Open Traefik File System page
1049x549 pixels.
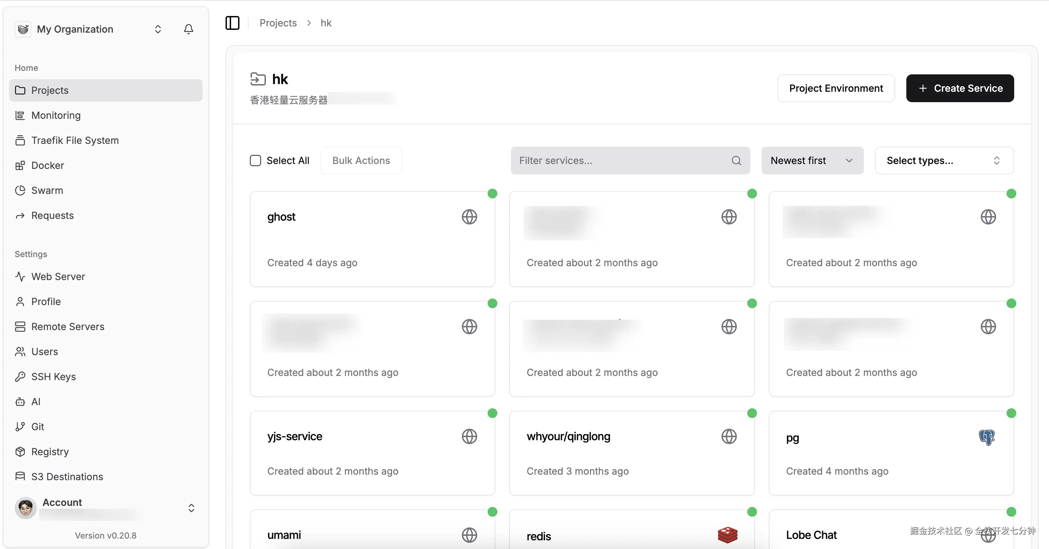[75, 140]
